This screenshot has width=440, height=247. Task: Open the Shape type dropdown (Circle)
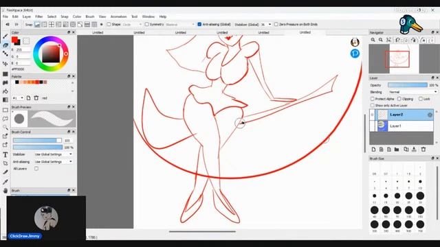132,25
